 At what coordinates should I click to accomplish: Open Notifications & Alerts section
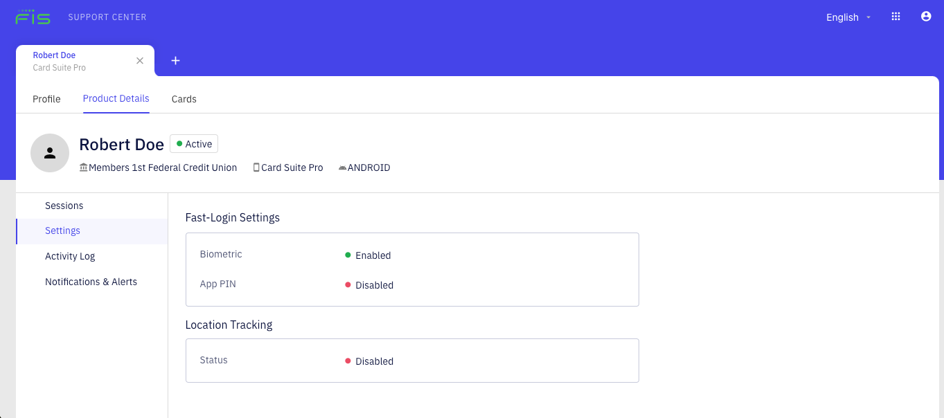click(91, 282)
